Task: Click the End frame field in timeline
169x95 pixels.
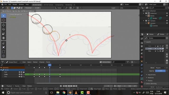Action: [132, 86]
